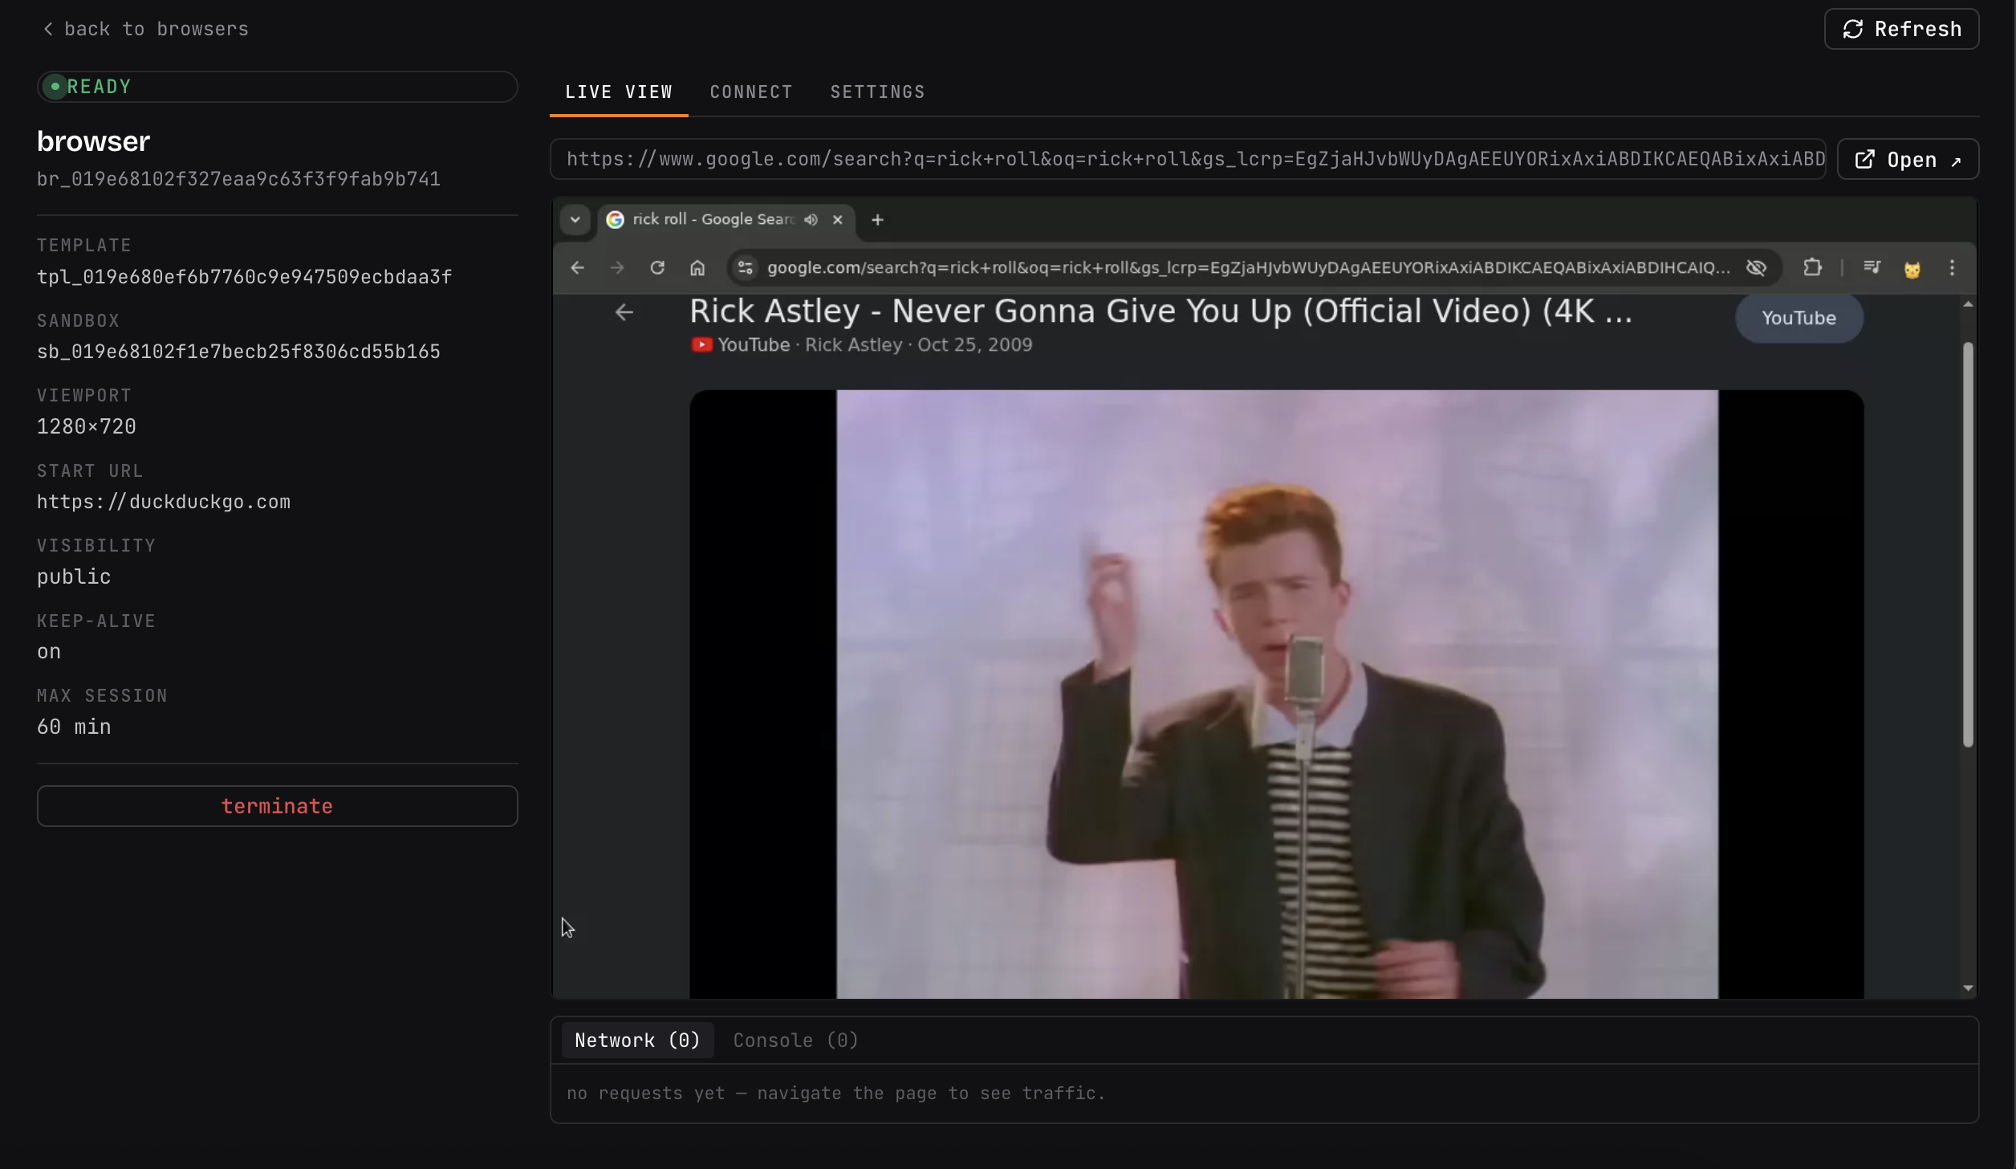Select the Console (0) tab

[x=795, y=1041]
